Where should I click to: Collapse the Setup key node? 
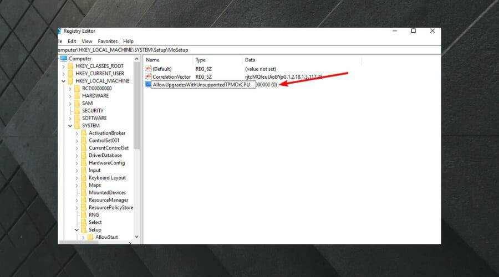click(77, 230)
